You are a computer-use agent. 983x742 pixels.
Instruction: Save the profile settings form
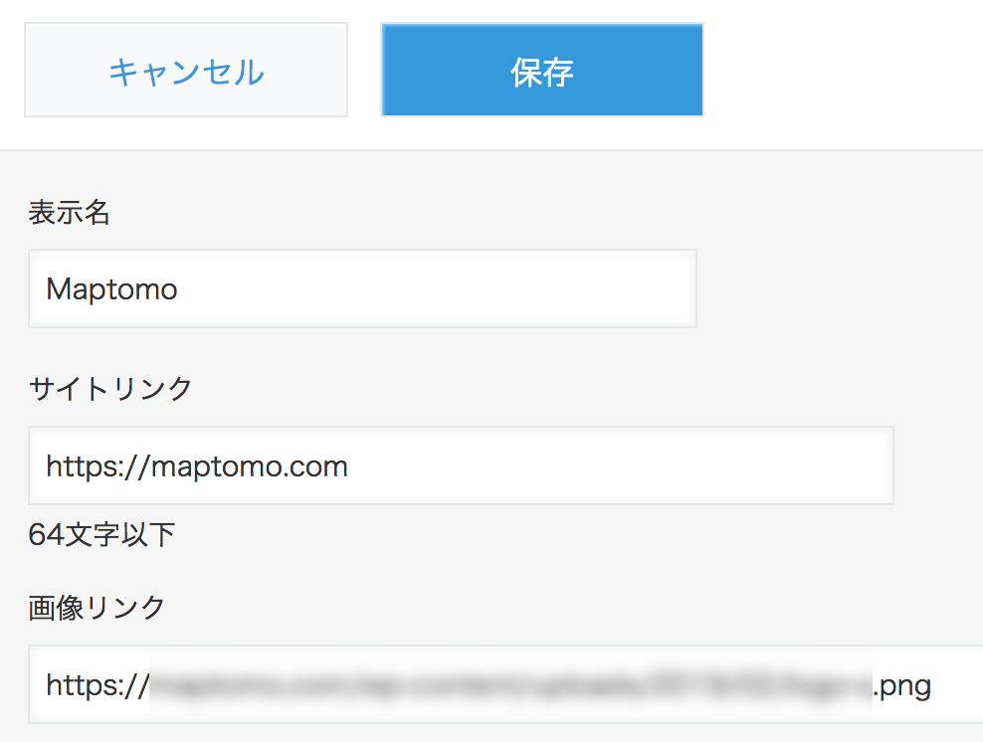(541, 69)
